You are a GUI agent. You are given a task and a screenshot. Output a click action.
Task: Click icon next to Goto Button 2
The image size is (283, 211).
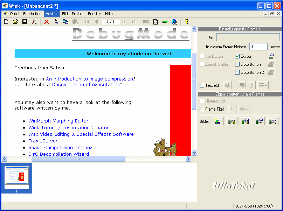pyautogui.click(x=271, y=72)
